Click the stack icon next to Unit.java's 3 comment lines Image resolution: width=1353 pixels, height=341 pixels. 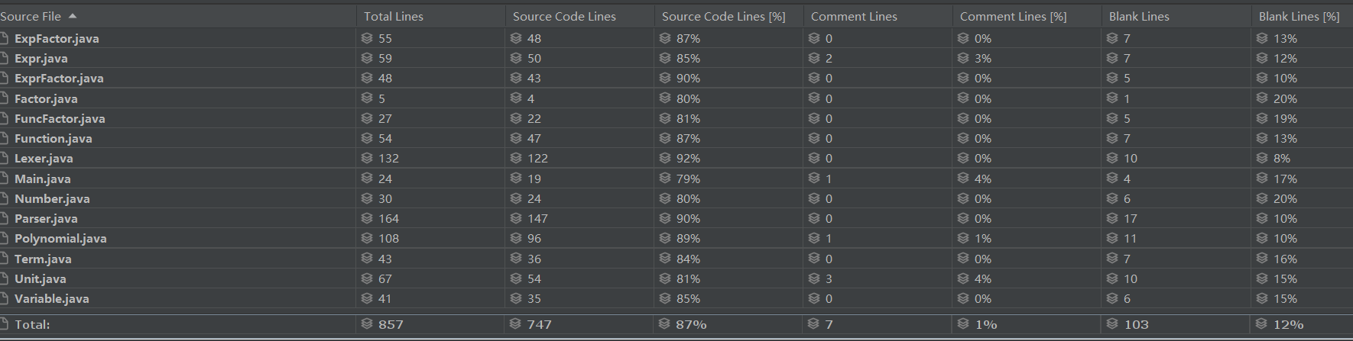click(x=814, y=278)
